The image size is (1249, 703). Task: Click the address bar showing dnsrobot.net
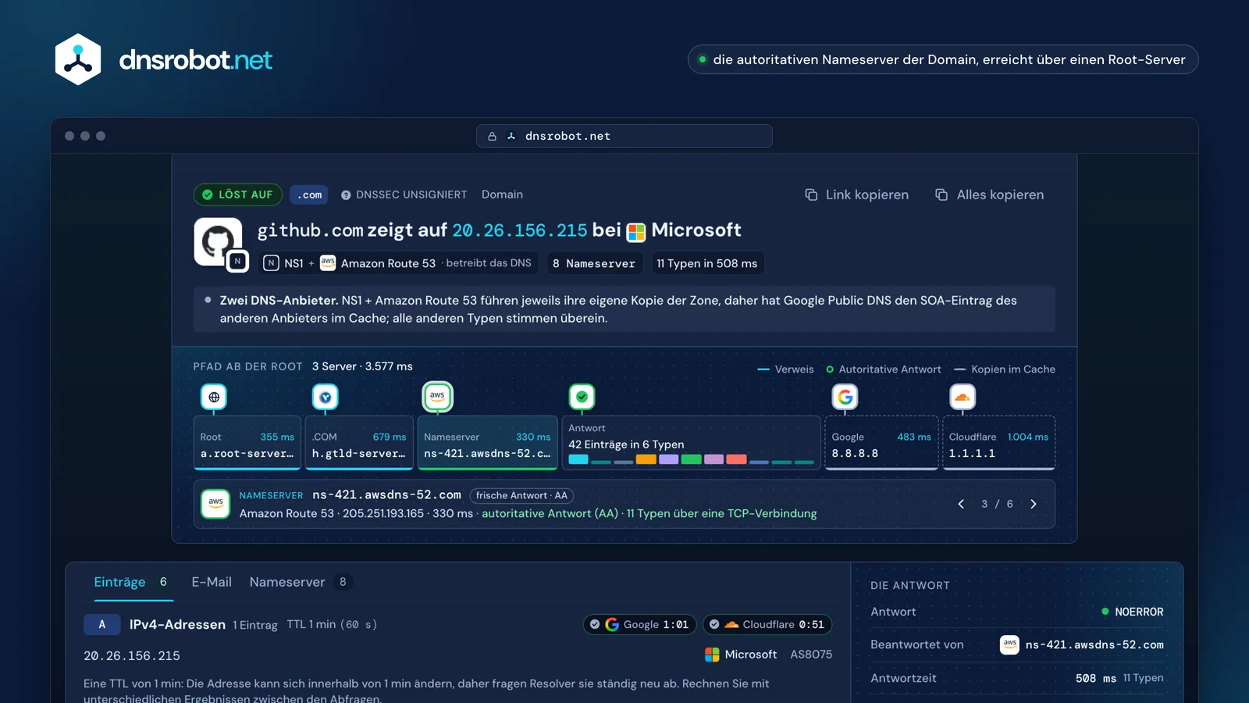tap(624, 136)
